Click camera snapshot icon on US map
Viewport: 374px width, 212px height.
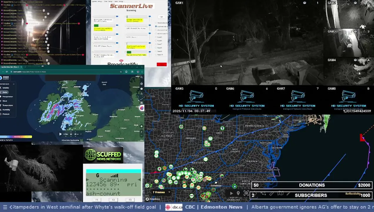[x=246, y=193]
